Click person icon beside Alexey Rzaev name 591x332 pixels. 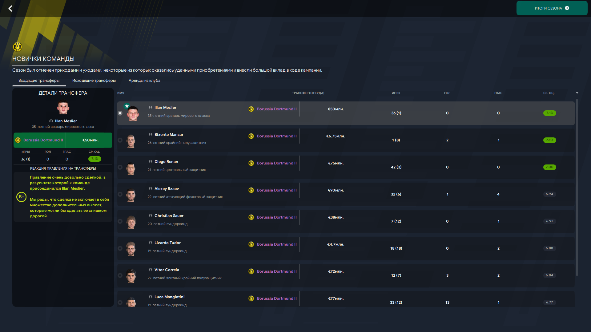pyautogui.click(x=151, y=189)
